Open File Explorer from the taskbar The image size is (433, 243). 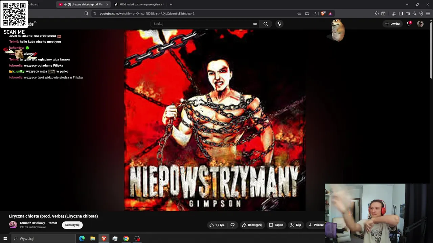pos(93,239)
